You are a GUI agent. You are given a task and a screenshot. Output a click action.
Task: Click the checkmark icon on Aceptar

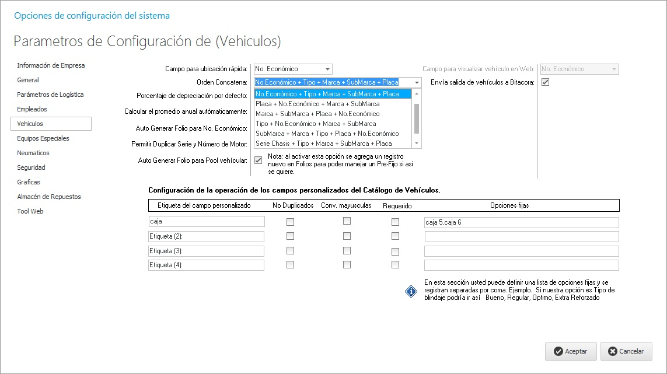[558, 351]
